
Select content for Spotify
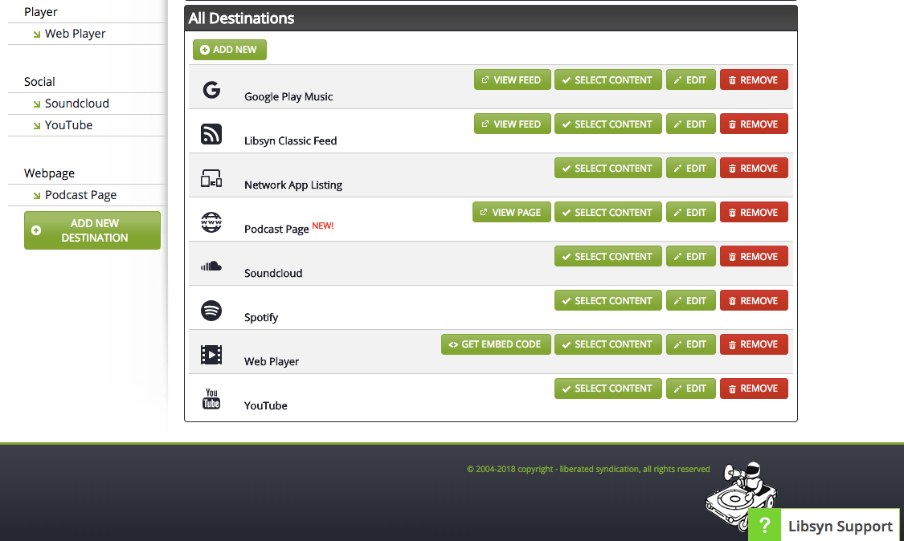607,300
